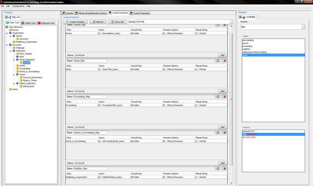Viewport: 313px width, 186px height.
Task: Click the maps list vertical scrollbar
Action: (231, 99)
